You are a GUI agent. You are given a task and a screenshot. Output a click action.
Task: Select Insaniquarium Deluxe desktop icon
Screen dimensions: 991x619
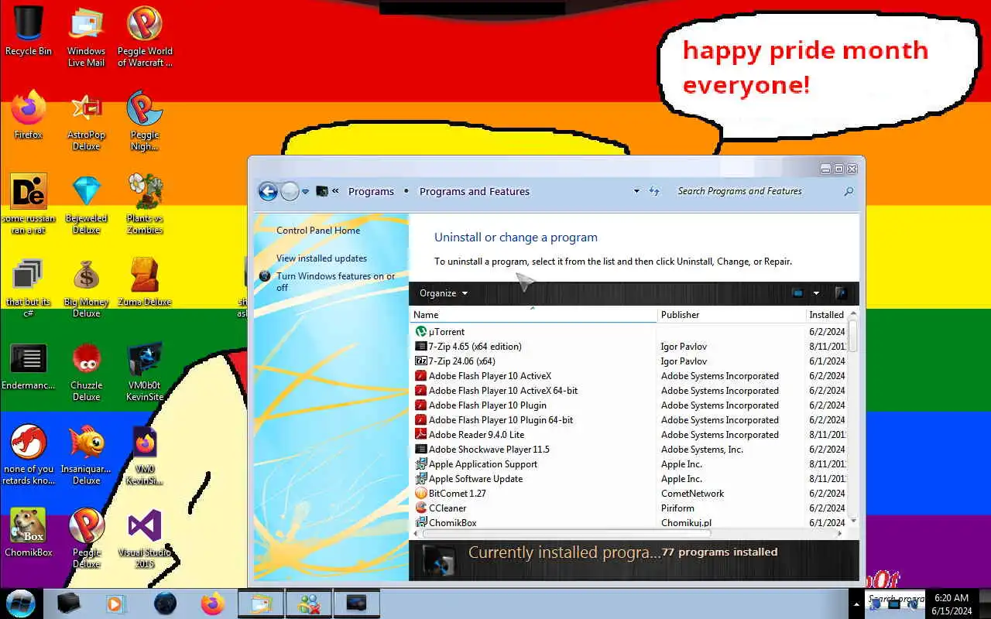click(86, 455)
